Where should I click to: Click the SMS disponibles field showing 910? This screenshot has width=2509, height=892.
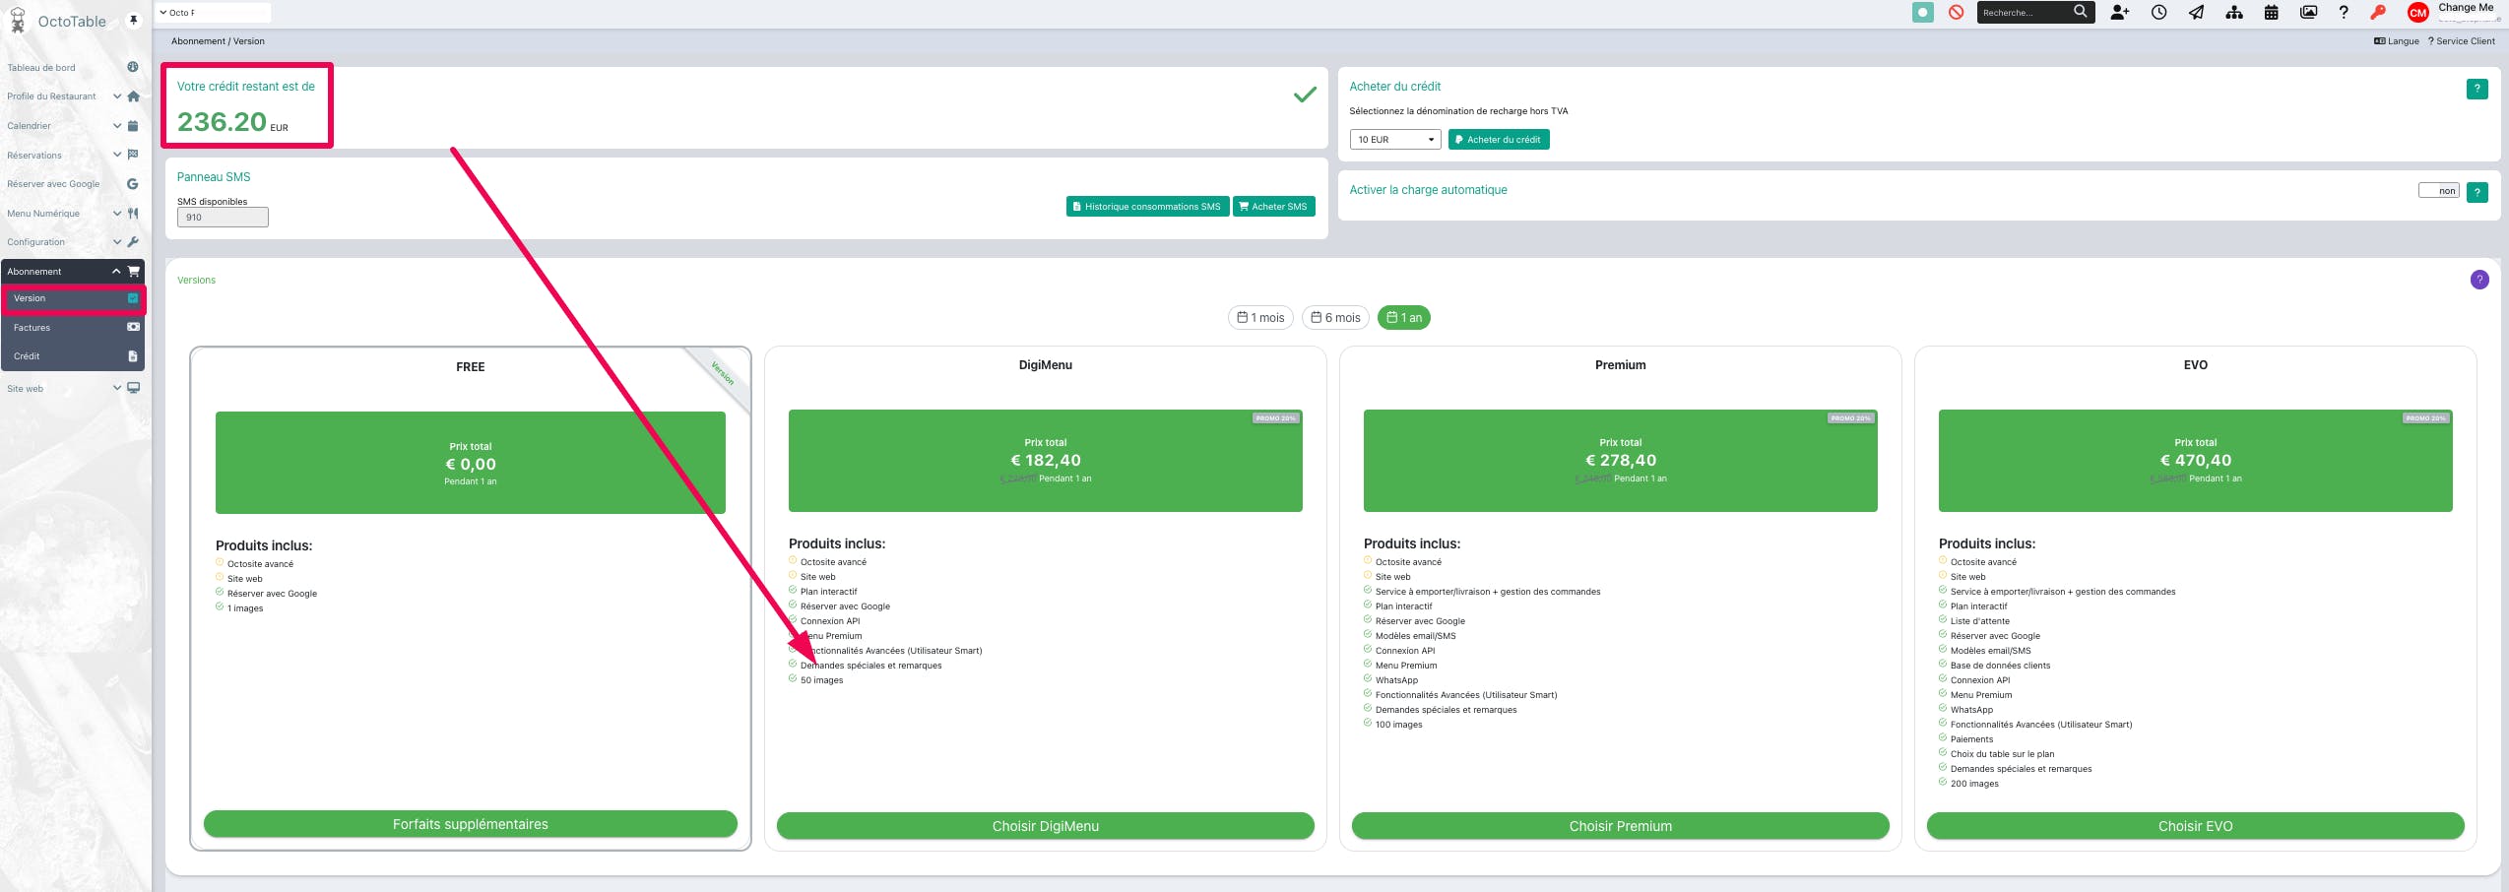tap(223, 218)
